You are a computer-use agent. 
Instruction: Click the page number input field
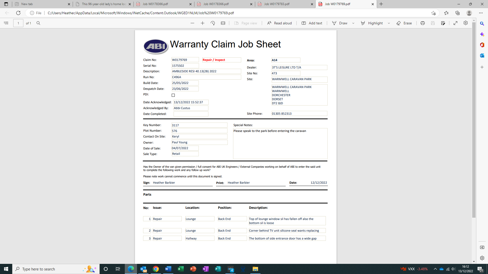pos(18,23)
